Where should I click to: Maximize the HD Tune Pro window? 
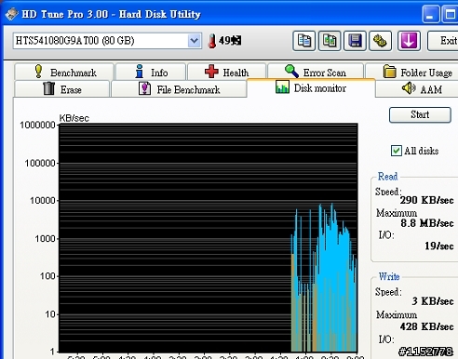click(x=450, y=14)
